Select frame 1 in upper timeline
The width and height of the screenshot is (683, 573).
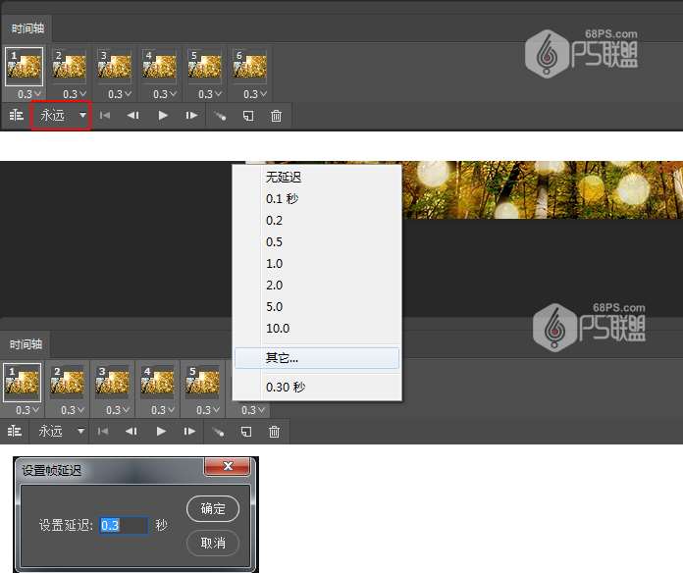(x=24, y=67)
